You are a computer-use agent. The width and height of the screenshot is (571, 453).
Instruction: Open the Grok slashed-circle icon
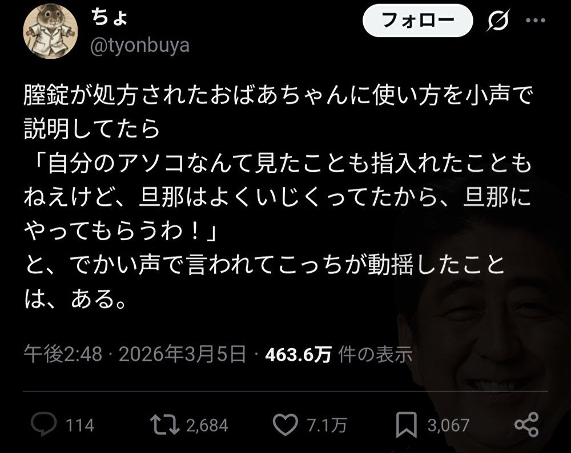click(x=498, y=21)
